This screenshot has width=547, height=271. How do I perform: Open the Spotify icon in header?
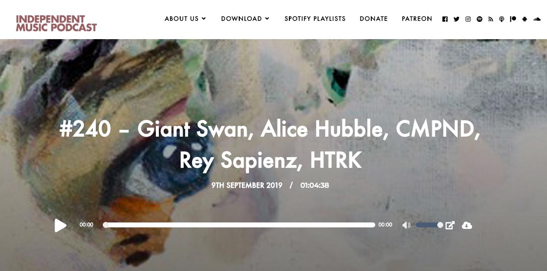pos(479,19)
